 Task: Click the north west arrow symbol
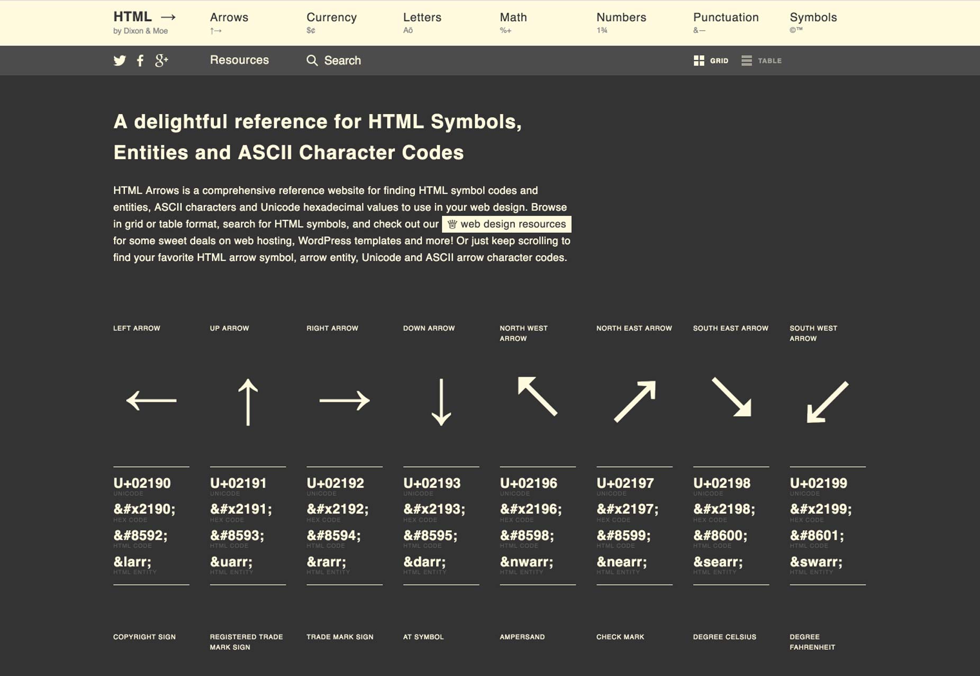538,396
